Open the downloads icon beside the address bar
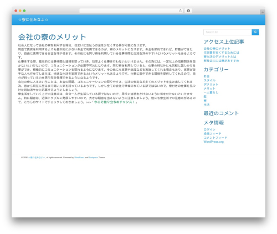The width and height of the screenshot is (277, 234). 188,11
